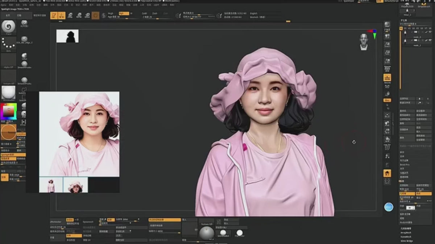The height and width of the screenshot is (244, 435).
Task: Select the English language button
Action: [x=254, y=13]
